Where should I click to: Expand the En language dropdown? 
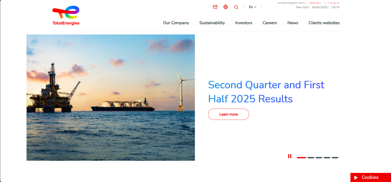pyautogui.click(x=253, y=7)
